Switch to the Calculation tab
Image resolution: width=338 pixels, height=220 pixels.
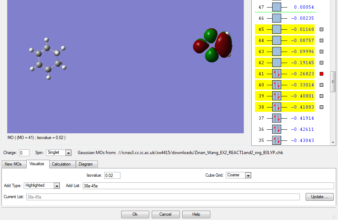point(61,164)
